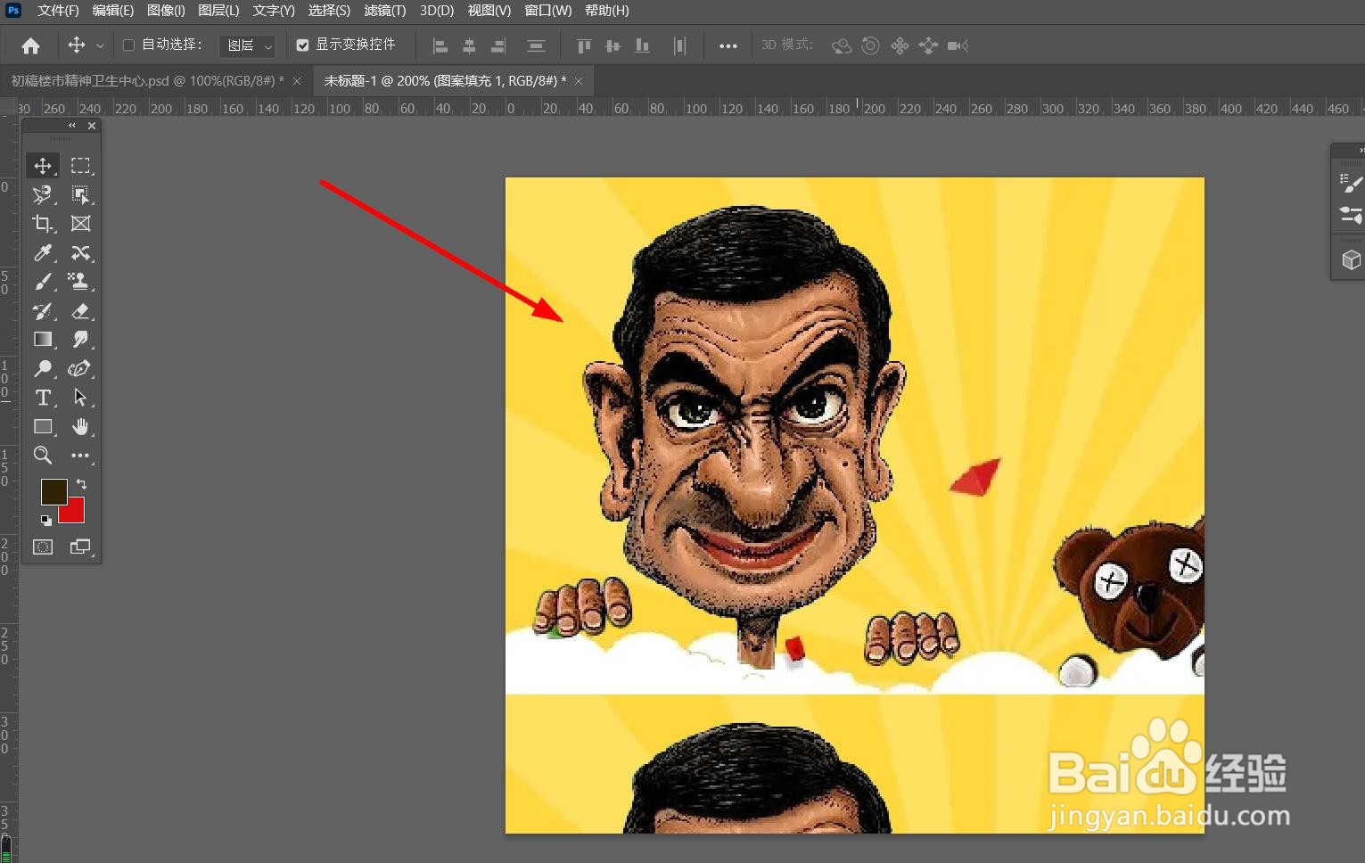Select the Clone Stamp tool

[81, 282]
